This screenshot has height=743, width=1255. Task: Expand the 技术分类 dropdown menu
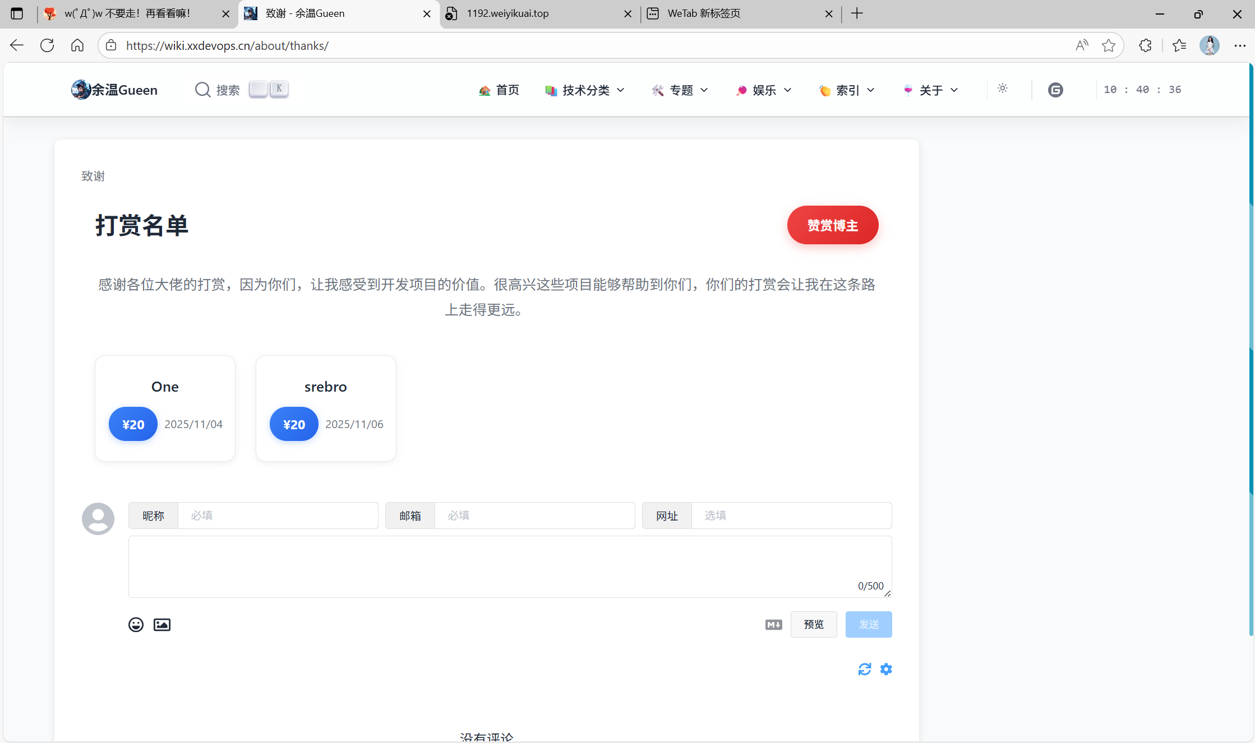click(x=585, y=90)
